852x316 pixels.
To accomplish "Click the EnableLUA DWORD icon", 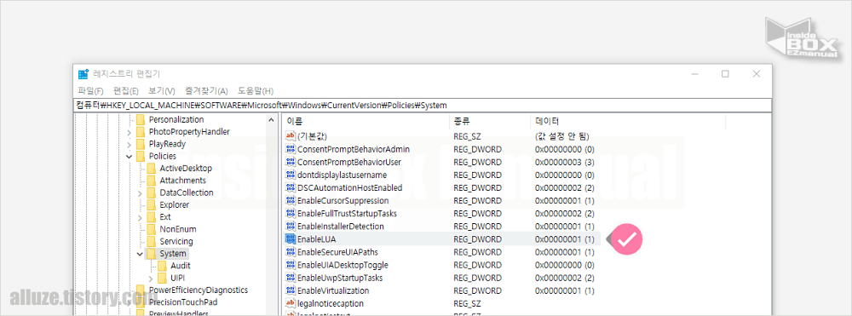I will tap(291, 238).
